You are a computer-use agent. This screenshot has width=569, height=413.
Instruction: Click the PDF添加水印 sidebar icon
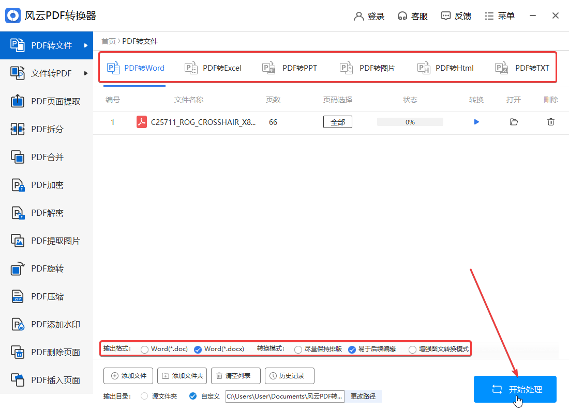[x=18, y=324]
